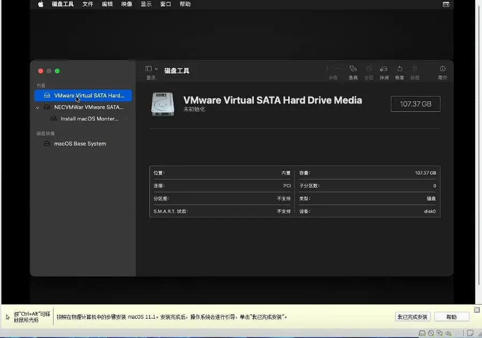482x338 pixels.
Task: Open the 映像 menu
Action: coord(126,4)
